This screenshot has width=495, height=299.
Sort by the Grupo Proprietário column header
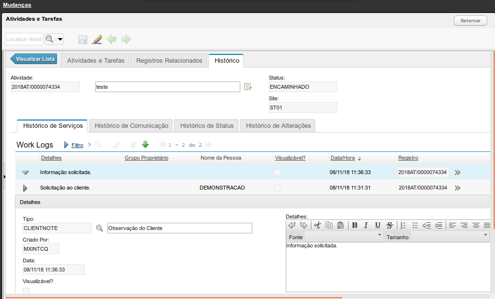pos(146,158)
